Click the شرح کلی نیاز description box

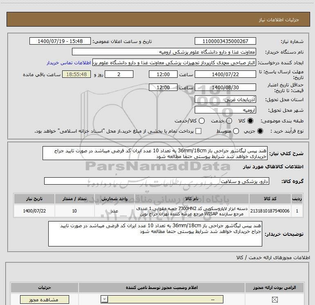pos(155,153)
